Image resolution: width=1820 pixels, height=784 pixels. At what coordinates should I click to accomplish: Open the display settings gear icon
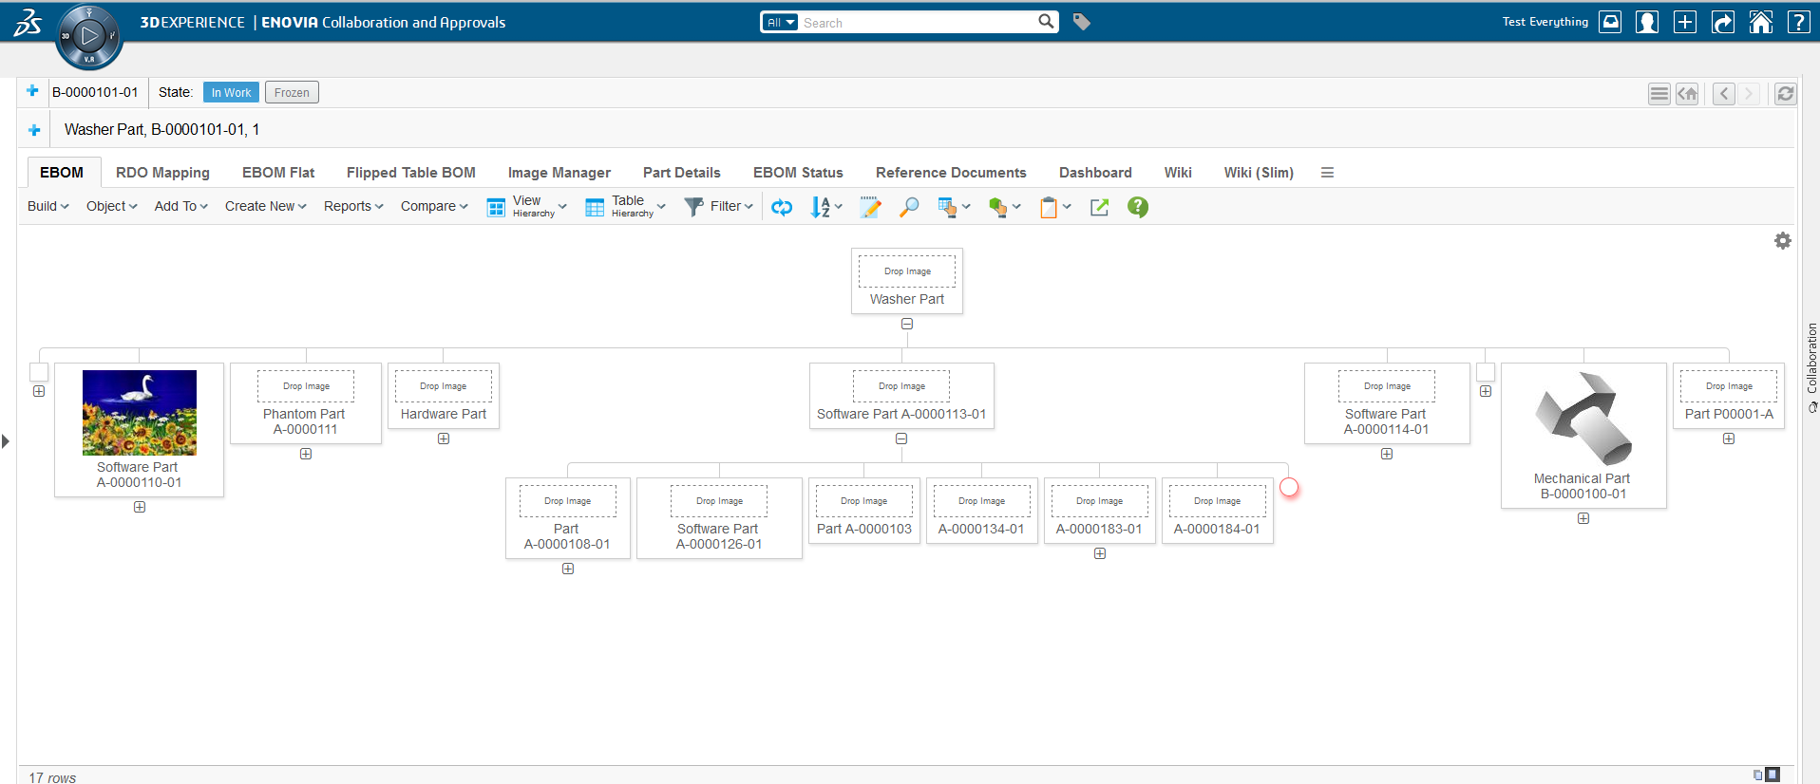click(x=1782, y=241)
